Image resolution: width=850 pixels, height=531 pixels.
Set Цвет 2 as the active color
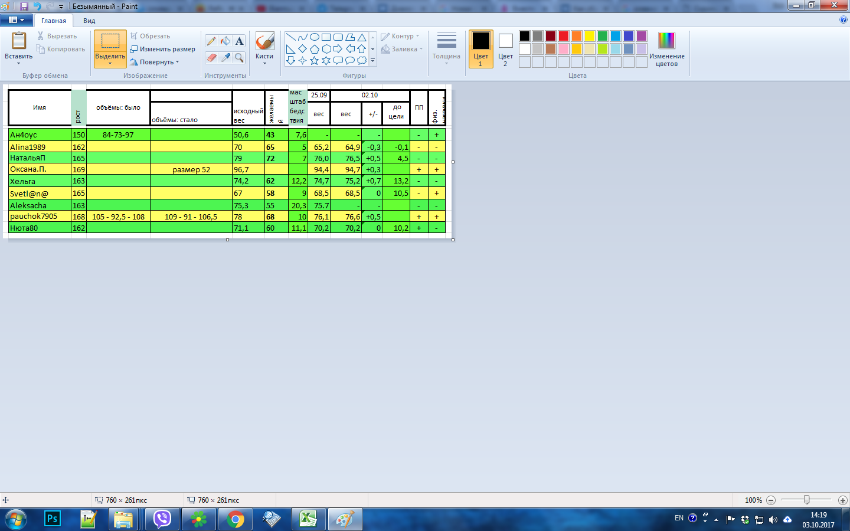505,48
